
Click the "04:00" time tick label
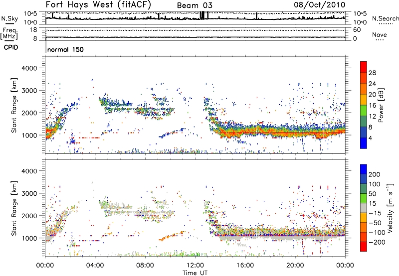[95, 266]
